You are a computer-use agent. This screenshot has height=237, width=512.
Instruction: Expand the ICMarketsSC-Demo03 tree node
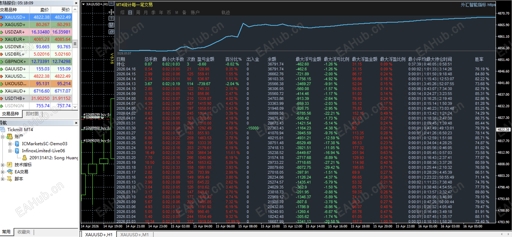(x=10, y=144)
